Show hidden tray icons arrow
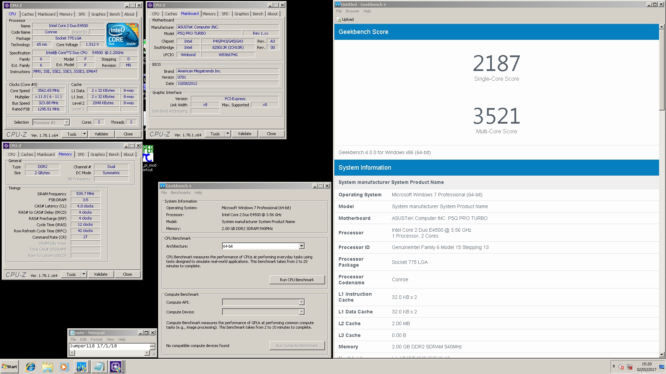The width and height of the screenshot is (666, 374). [614, 366]
